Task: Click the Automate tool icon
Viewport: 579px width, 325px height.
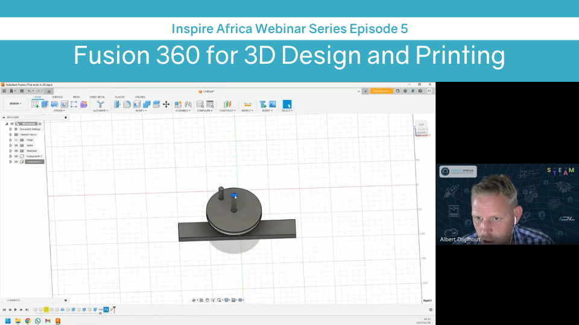Action: click(100, 104)
